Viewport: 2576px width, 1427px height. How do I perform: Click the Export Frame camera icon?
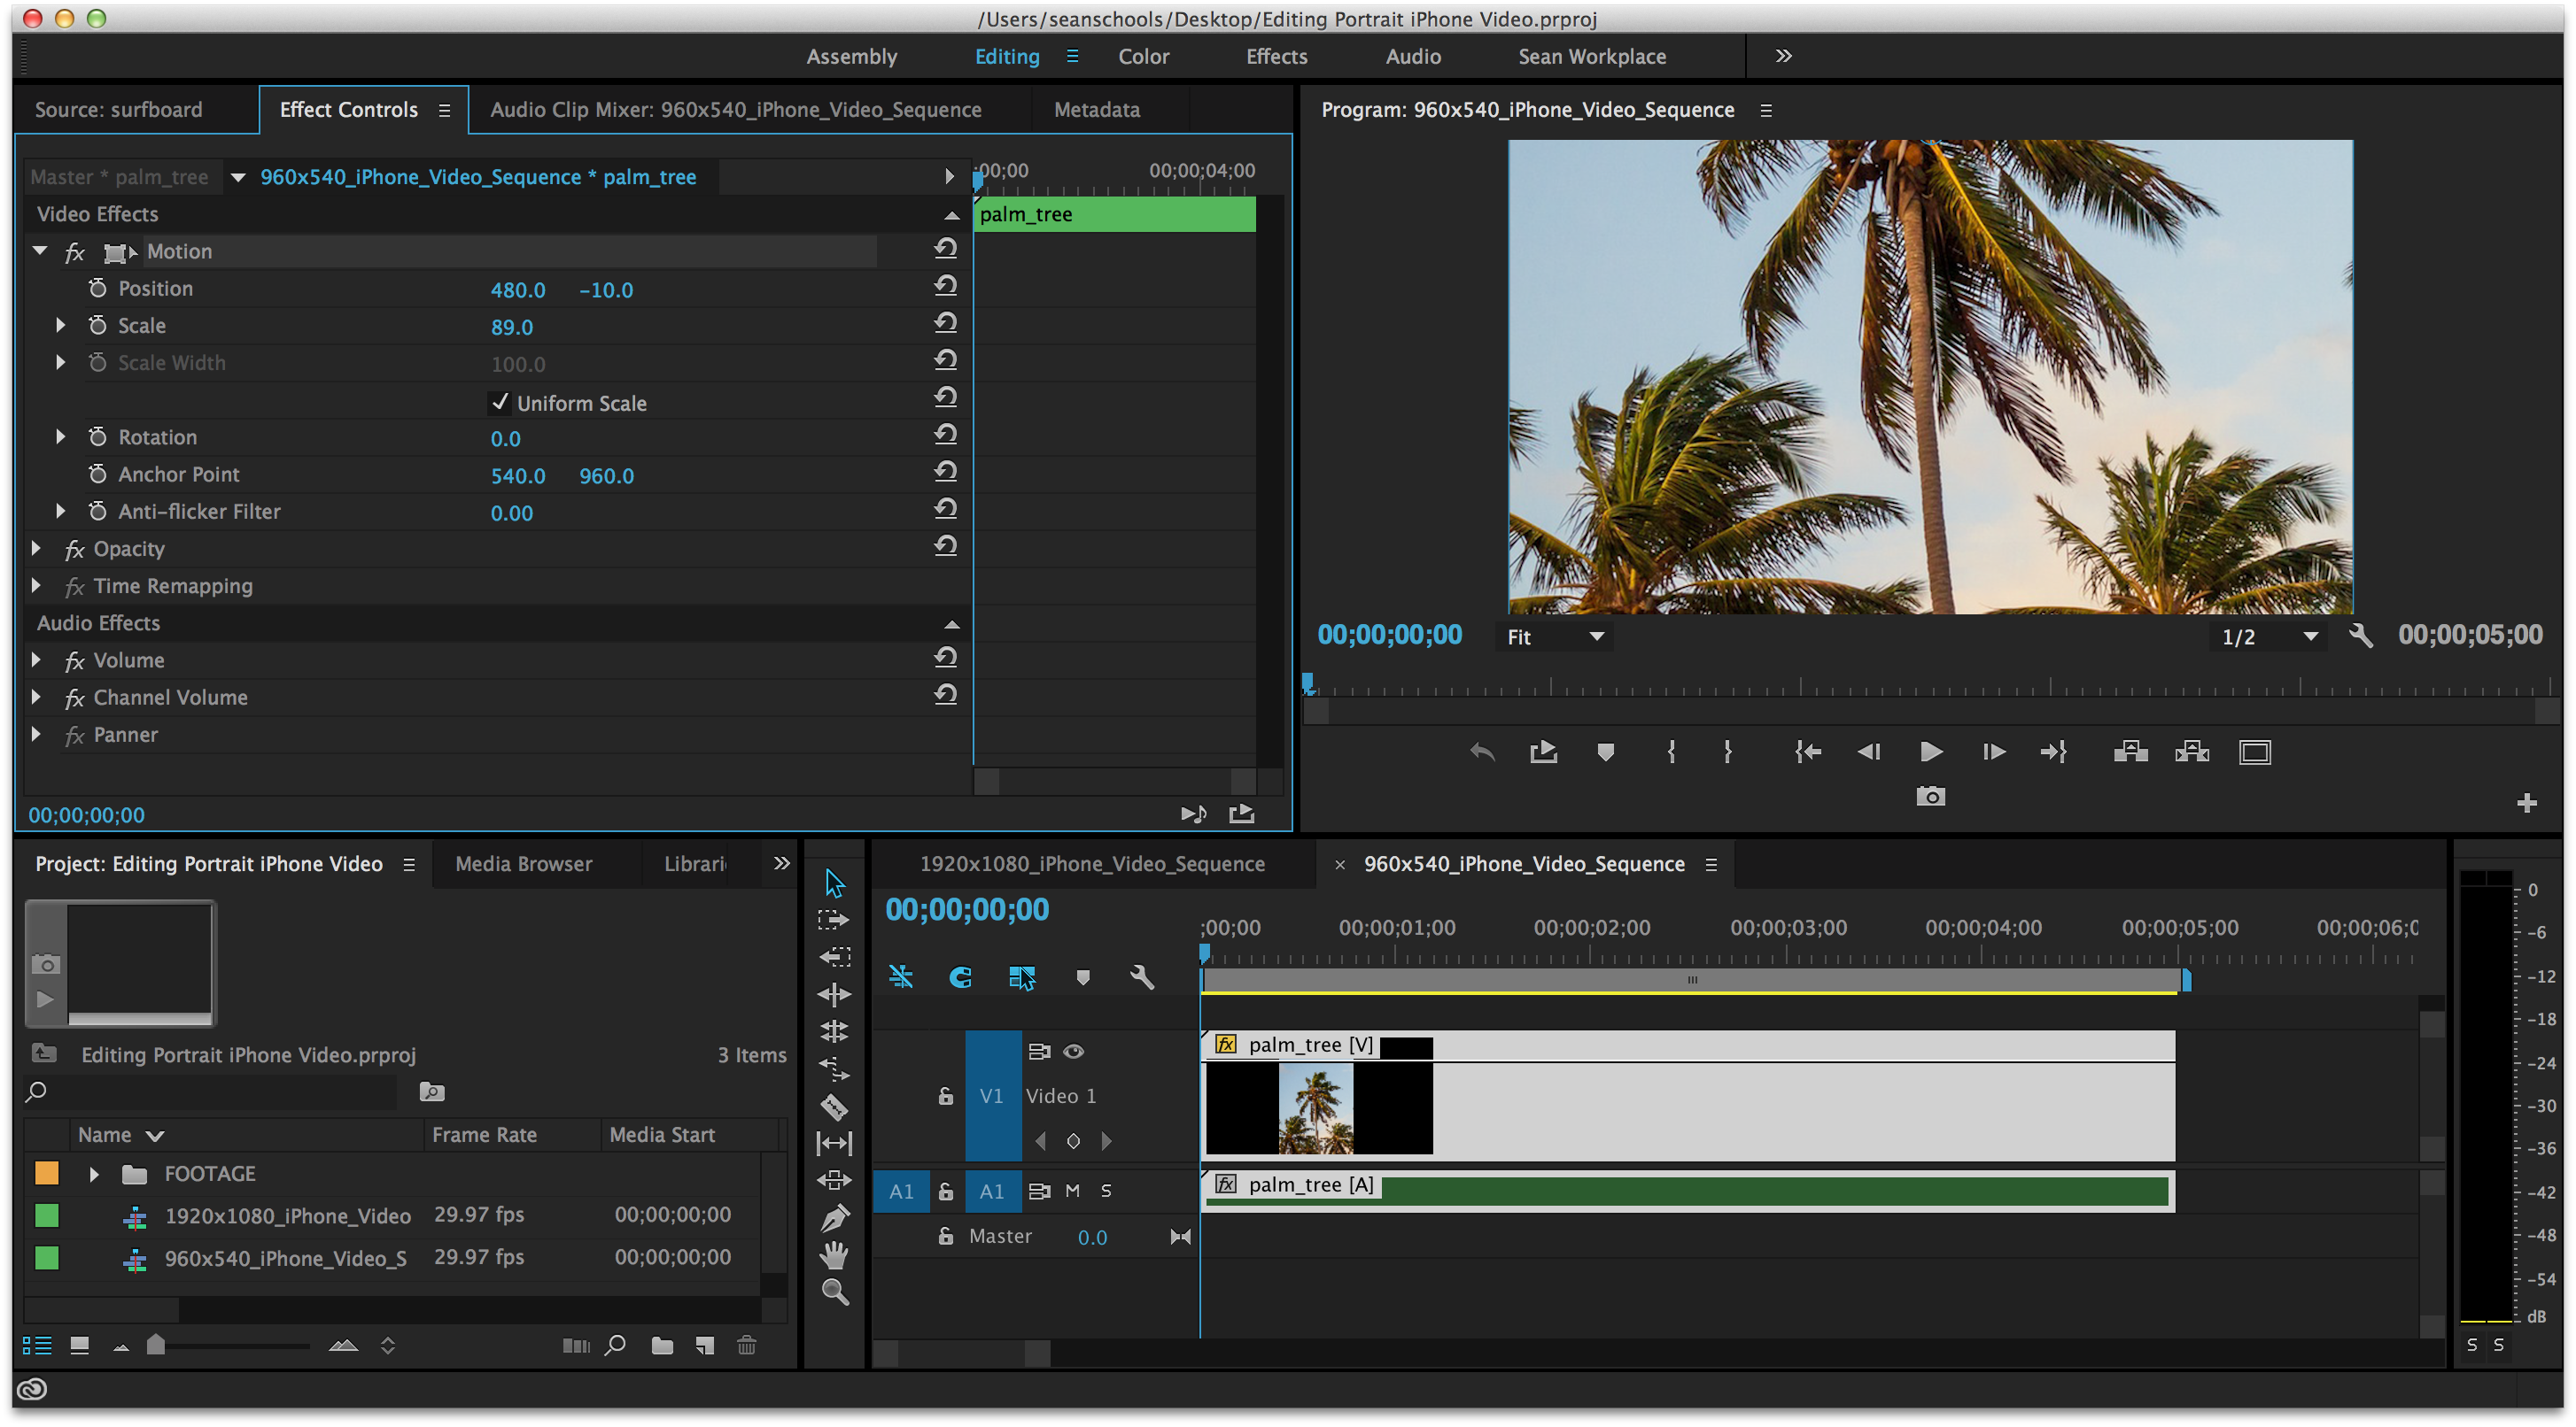1930,796
